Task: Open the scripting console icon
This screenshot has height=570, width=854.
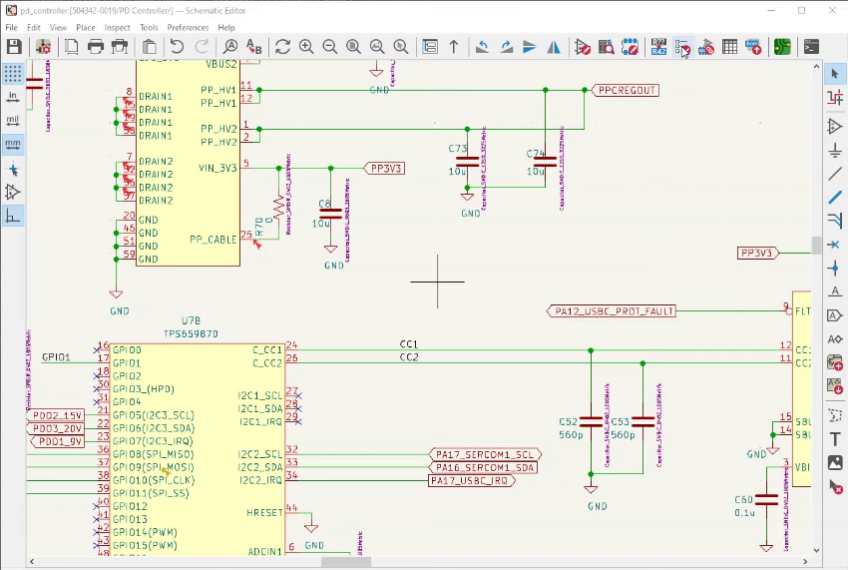Action: pyautogui.click(x=812, y=47)
